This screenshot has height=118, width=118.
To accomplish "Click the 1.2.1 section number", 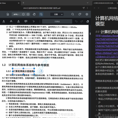I will pos(8,71).
